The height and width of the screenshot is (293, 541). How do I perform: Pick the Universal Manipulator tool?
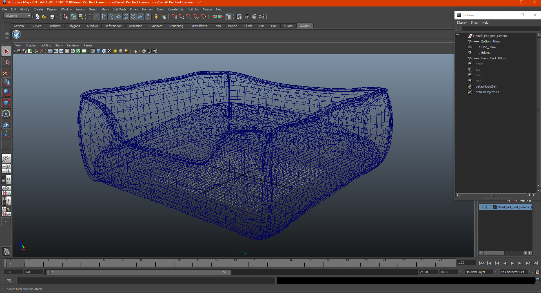point(6,113)
